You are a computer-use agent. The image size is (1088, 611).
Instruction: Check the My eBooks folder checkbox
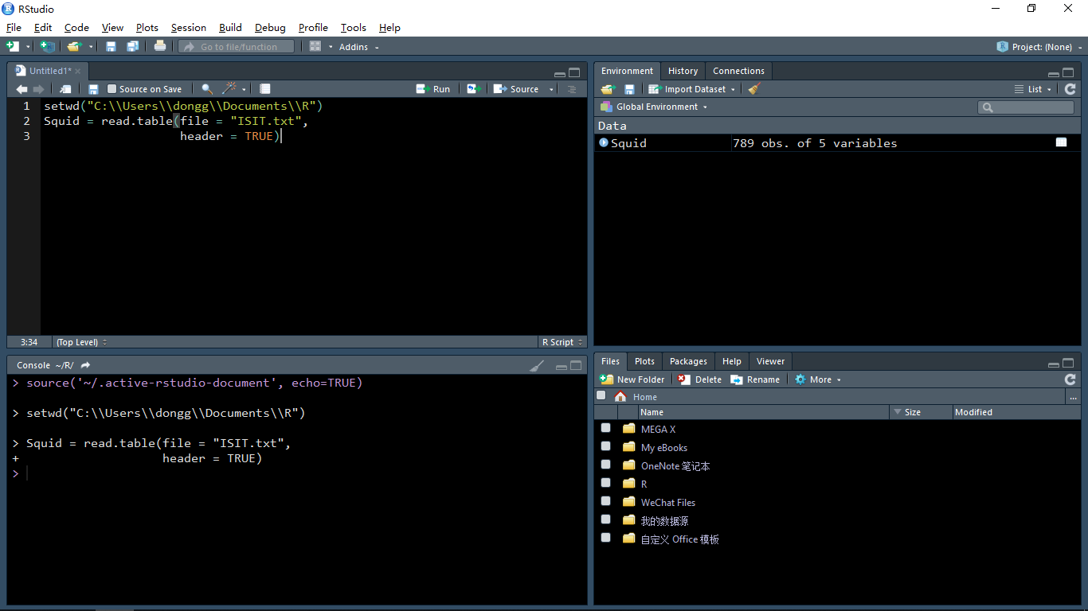click(606, 446)
